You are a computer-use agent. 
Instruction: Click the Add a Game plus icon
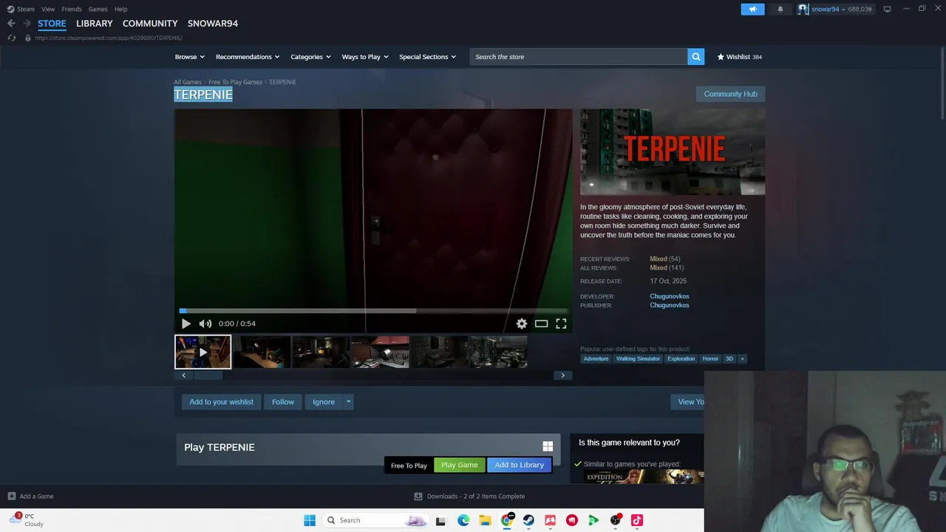click(11, 497)
